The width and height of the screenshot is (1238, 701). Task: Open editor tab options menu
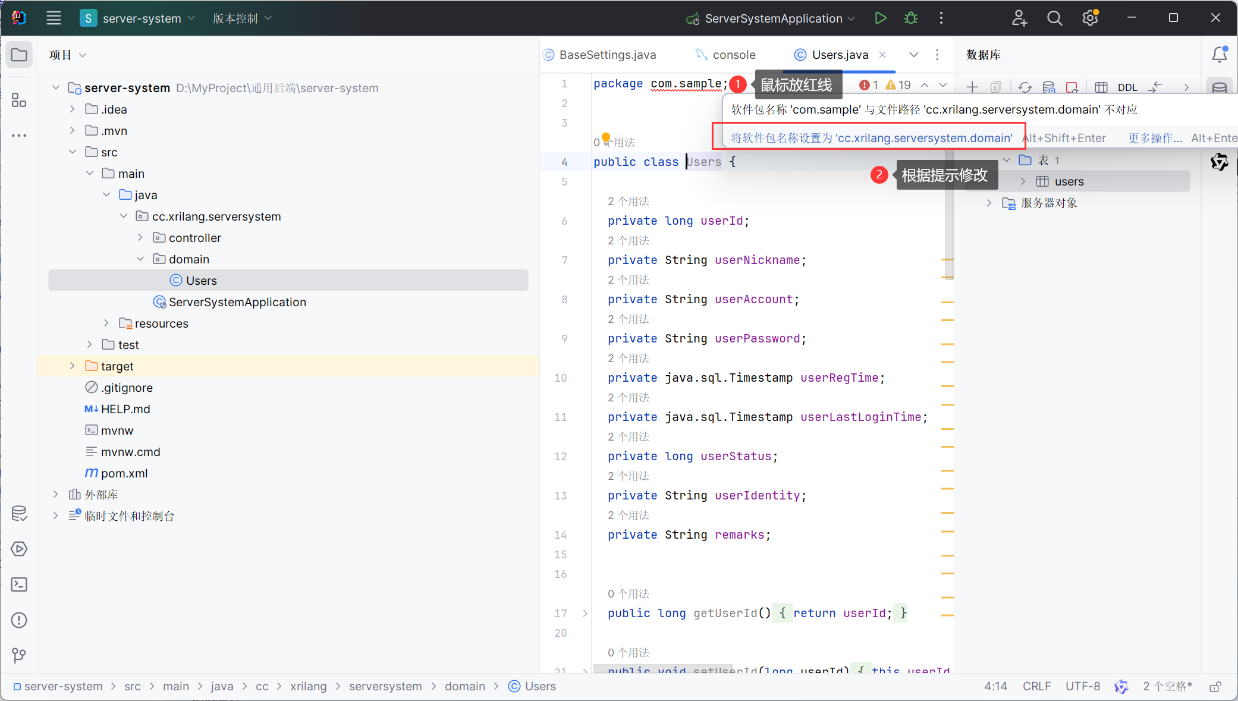937,55
